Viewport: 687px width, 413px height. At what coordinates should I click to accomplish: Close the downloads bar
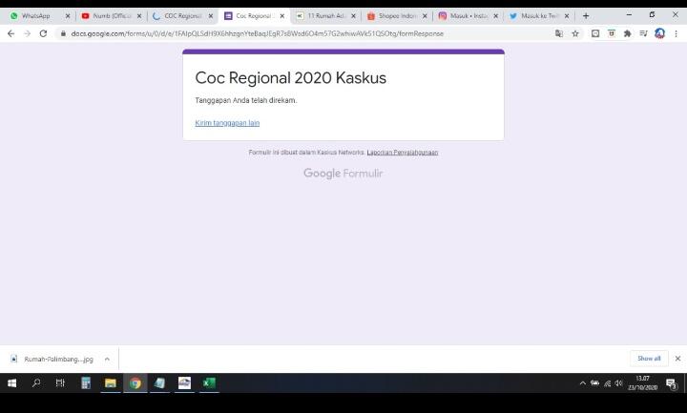677,359
